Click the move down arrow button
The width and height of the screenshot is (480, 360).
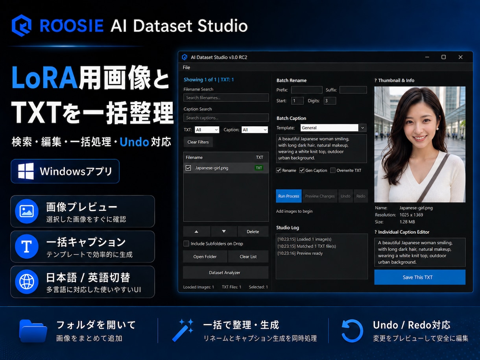(224, 231)
